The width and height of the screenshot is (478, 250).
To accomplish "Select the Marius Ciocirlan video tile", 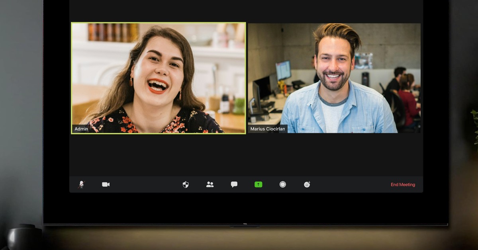I will tap(334, 78).
